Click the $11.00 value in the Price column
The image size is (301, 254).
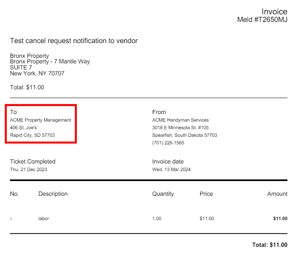point(207,219)
